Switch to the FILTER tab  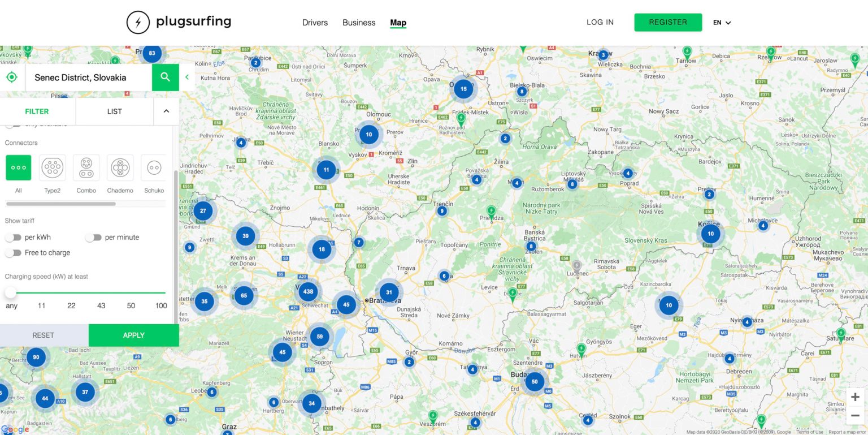pos(37,111)
